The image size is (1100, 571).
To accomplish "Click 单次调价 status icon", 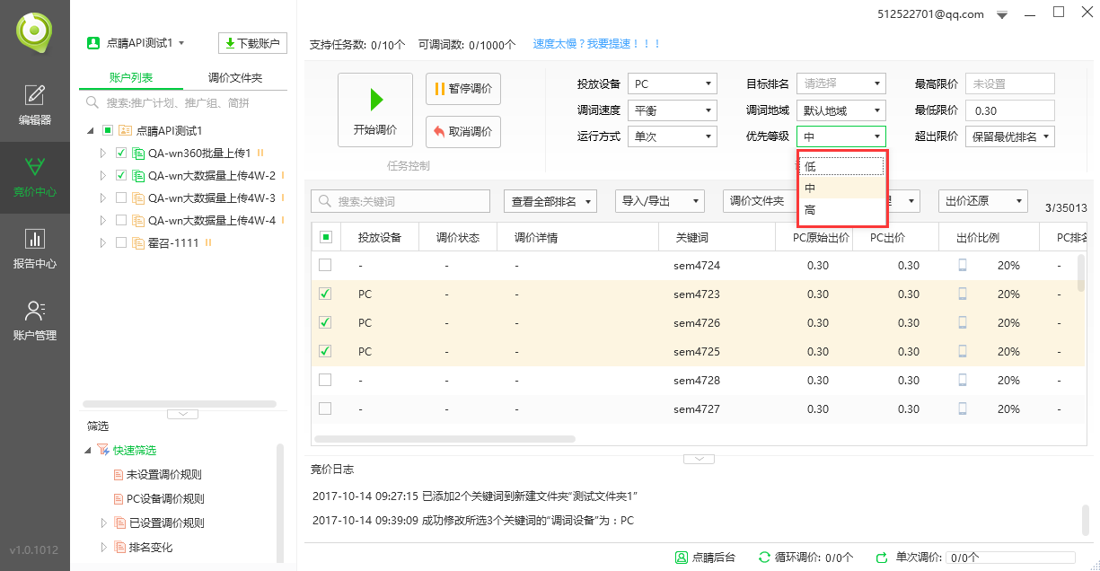I will [882, 558].
